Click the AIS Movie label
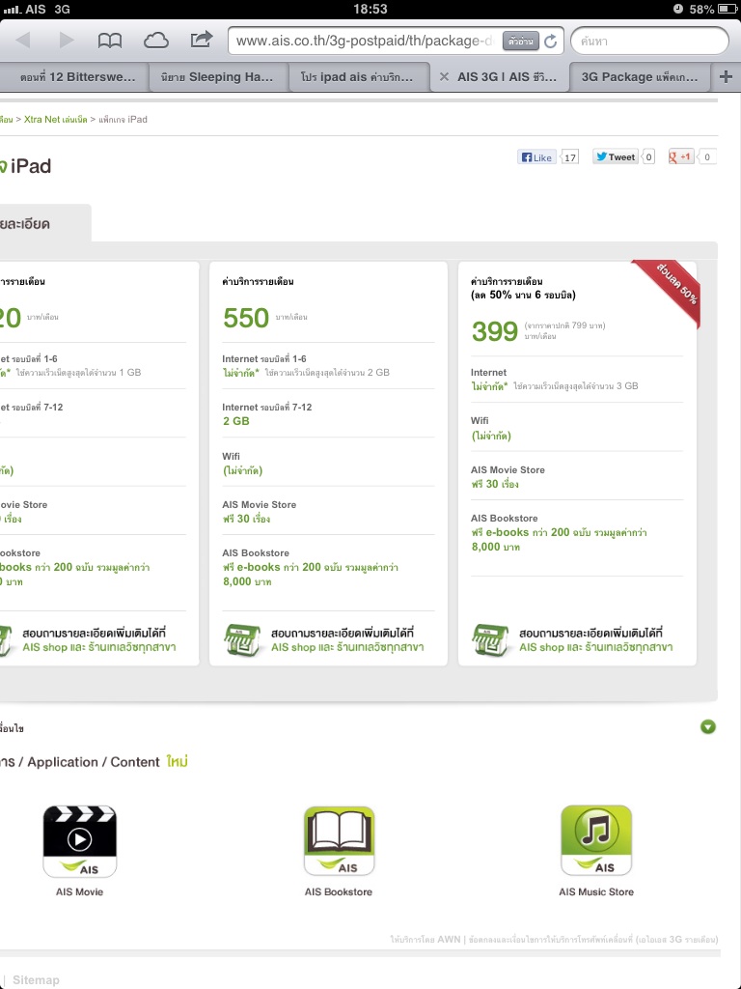Screen dimensions: 741x989 click(x=79, y=891)
